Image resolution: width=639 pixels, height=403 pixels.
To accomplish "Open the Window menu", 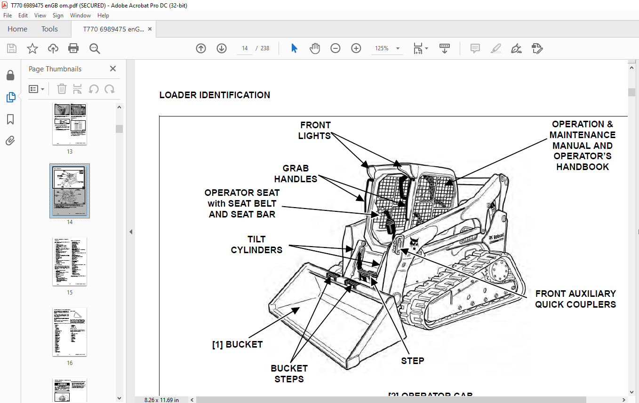I will [80, 15].
